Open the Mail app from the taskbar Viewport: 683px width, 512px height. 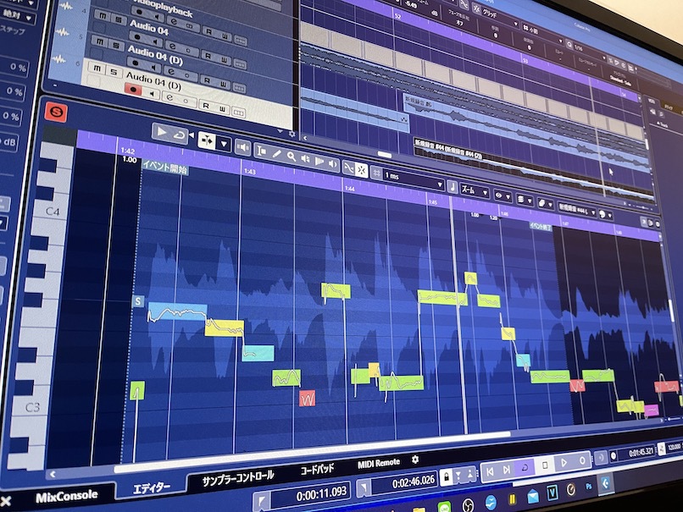point(533,496)
